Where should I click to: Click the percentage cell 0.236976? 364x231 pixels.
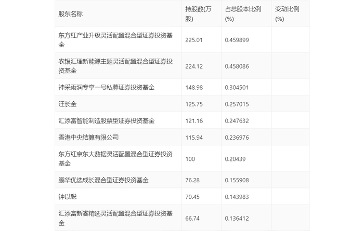[x=237, y=138]
